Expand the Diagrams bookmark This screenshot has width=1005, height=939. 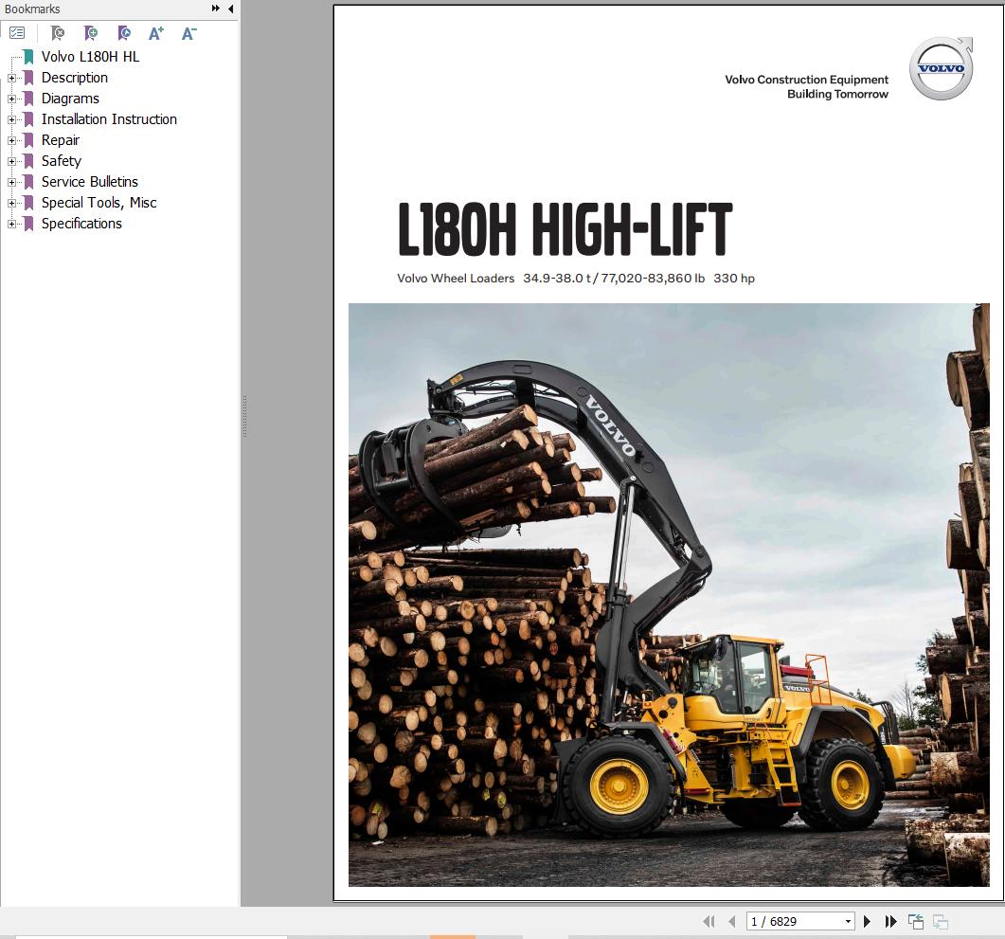point(11,99)
